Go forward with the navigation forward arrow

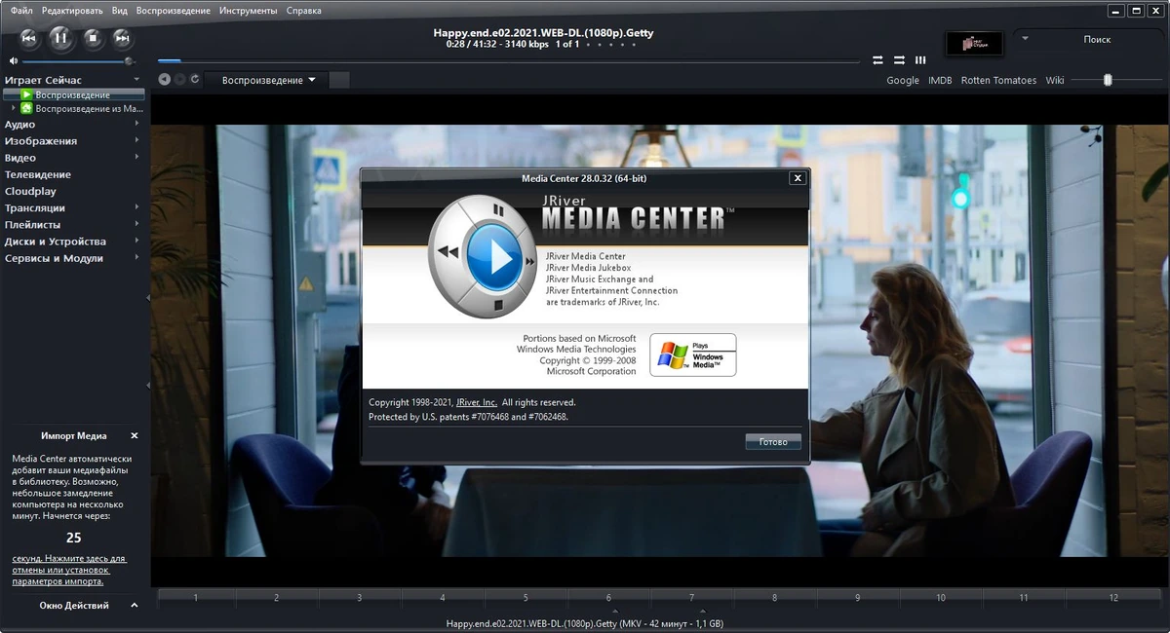tap(179, 80)
